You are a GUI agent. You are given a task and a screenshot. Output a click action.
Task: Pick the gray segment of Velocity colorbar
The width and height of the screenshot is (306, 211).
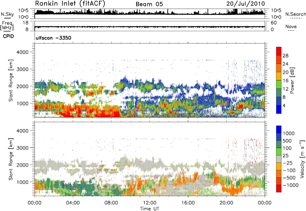click(x=279, y=159)
